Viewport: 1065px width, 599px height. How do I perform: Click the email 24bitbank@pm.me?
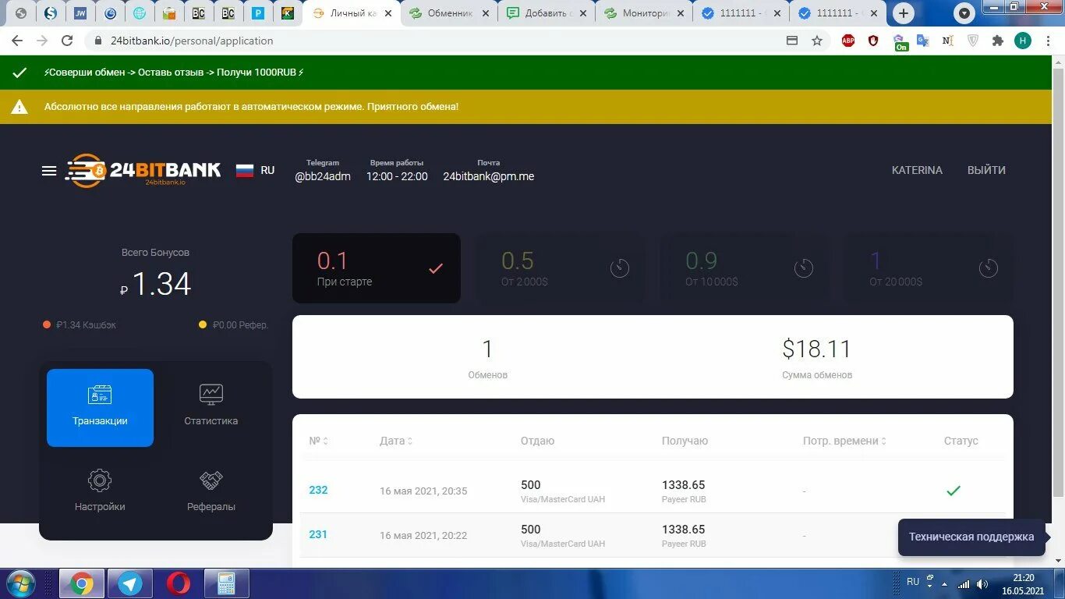489,176
